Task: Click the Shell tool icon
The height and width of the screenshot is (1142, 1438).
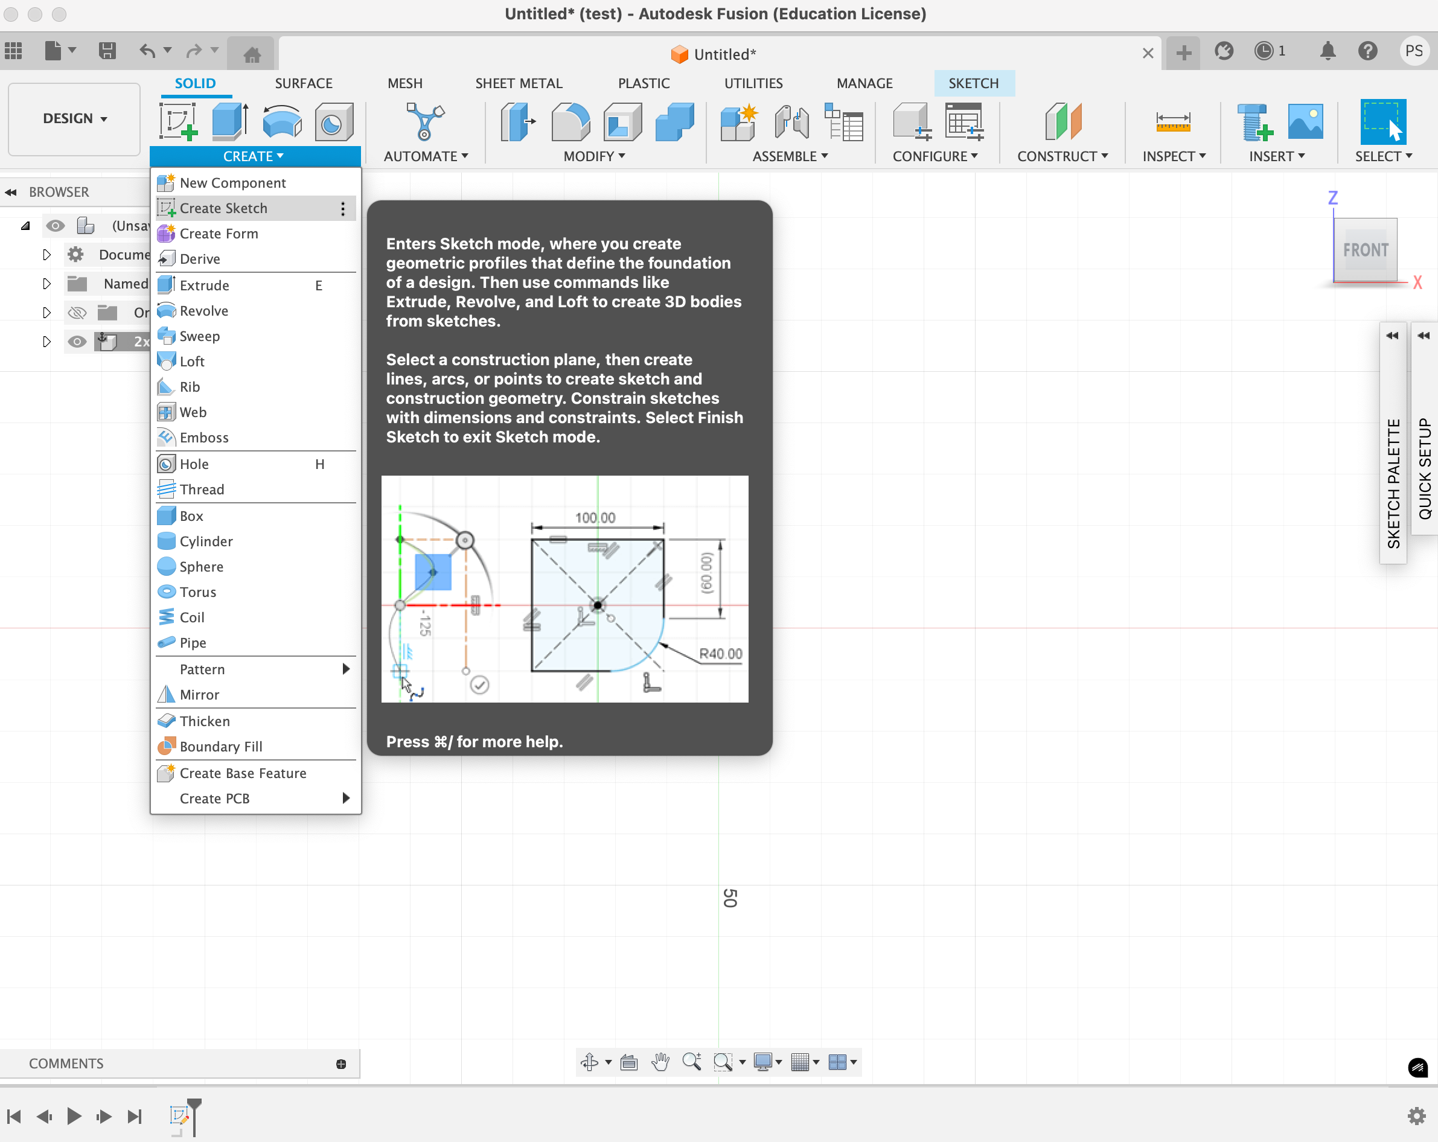Action: (x=622, y=122)
